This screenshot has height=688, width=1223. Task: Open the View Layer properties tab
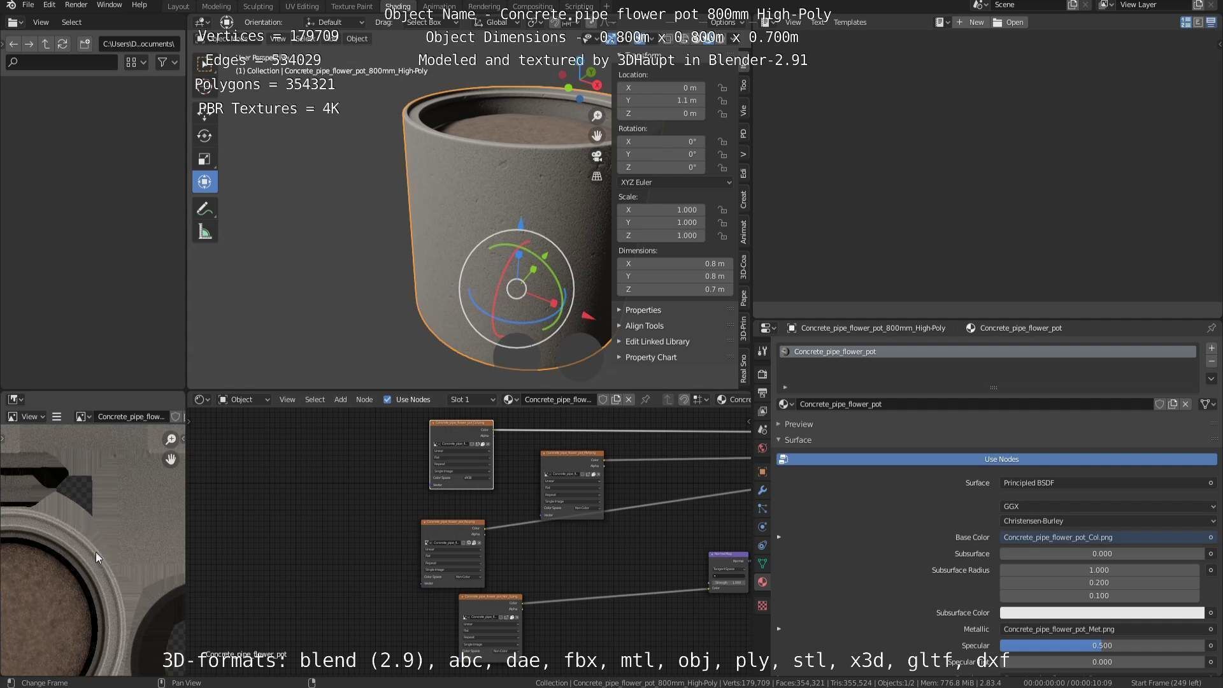(762, 412)
